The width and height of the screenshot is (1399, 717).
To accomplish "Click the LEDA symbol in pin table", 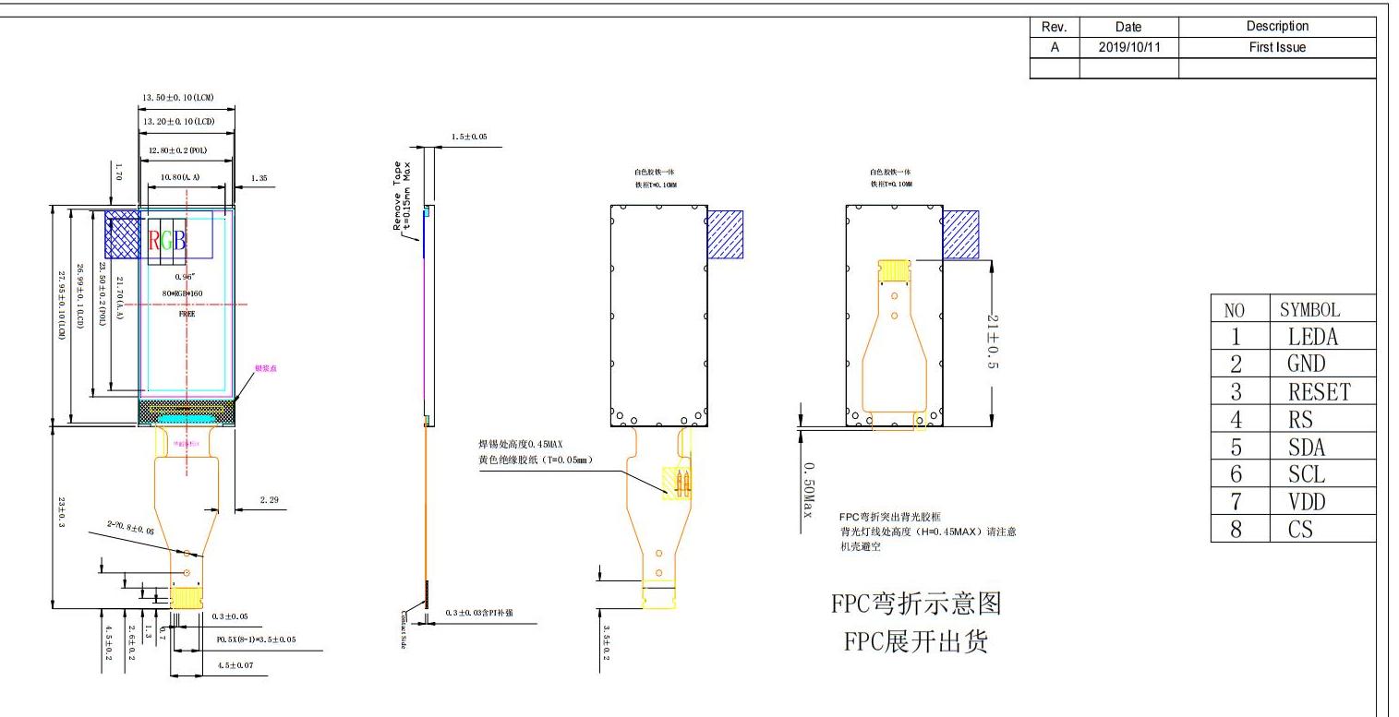I will (1312, 337).
